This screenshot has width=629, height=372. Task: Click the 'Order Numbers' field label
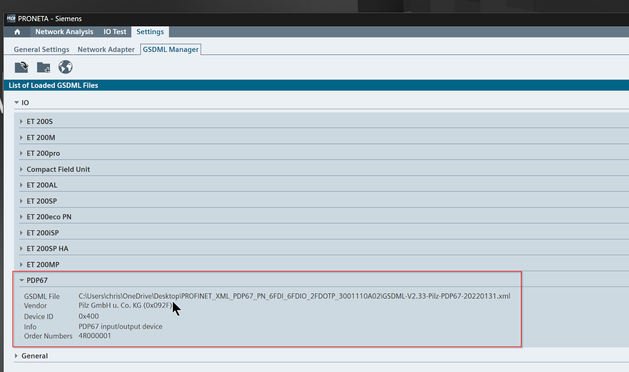(x=48, y=336)
